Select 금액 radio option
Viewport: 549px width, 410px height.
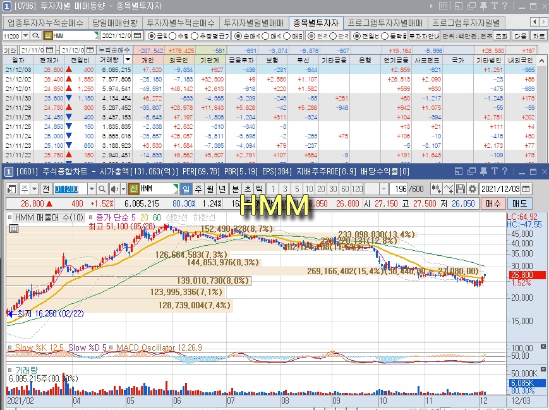[x=152, y=36]
